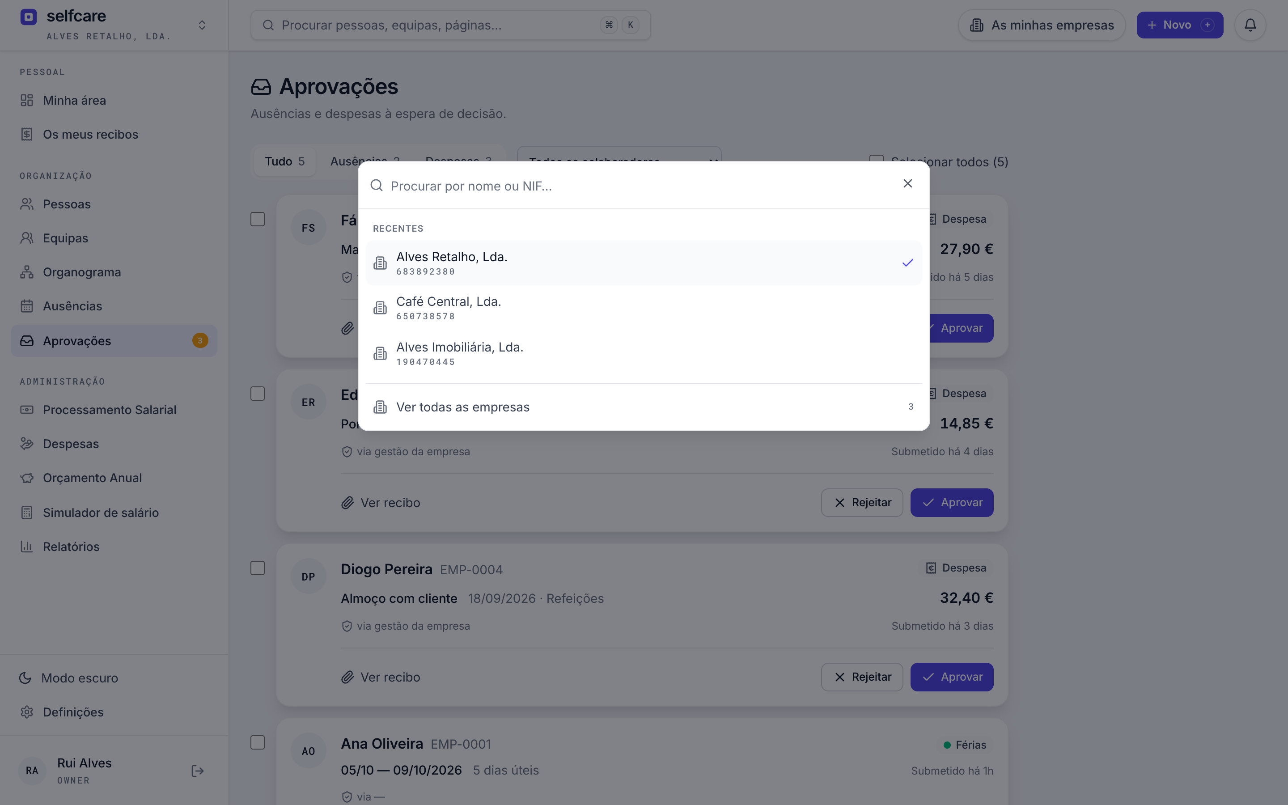This screenshot has width=1288, height=805.
Task: Select the Tudo tab
Action: [285, 161]
